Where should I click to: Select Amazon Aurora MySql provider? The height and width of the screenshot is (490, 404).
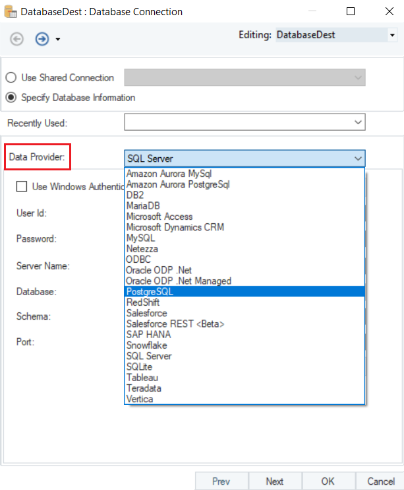(x=169, y=174)
